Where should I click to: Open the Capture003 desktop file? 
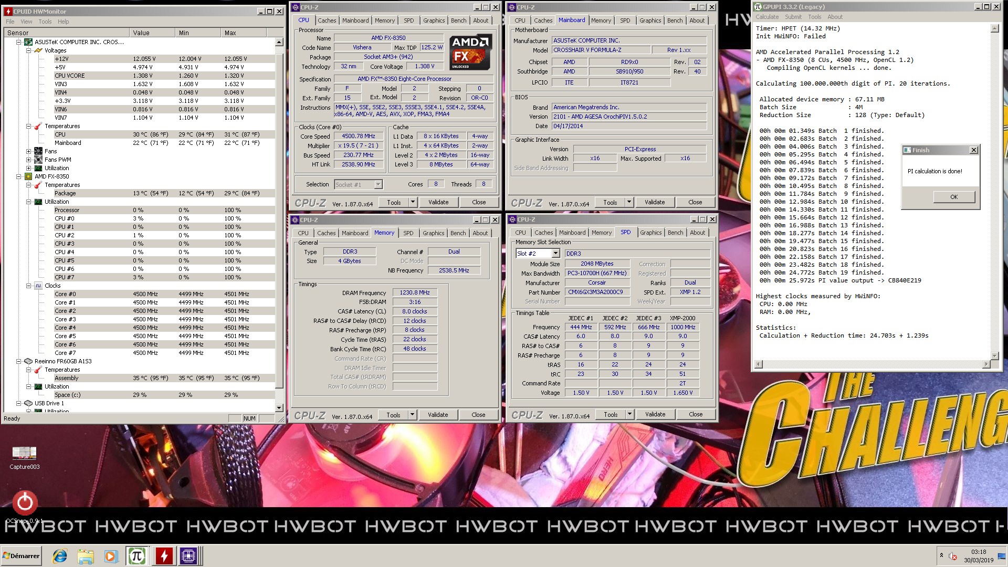point(24,457)
